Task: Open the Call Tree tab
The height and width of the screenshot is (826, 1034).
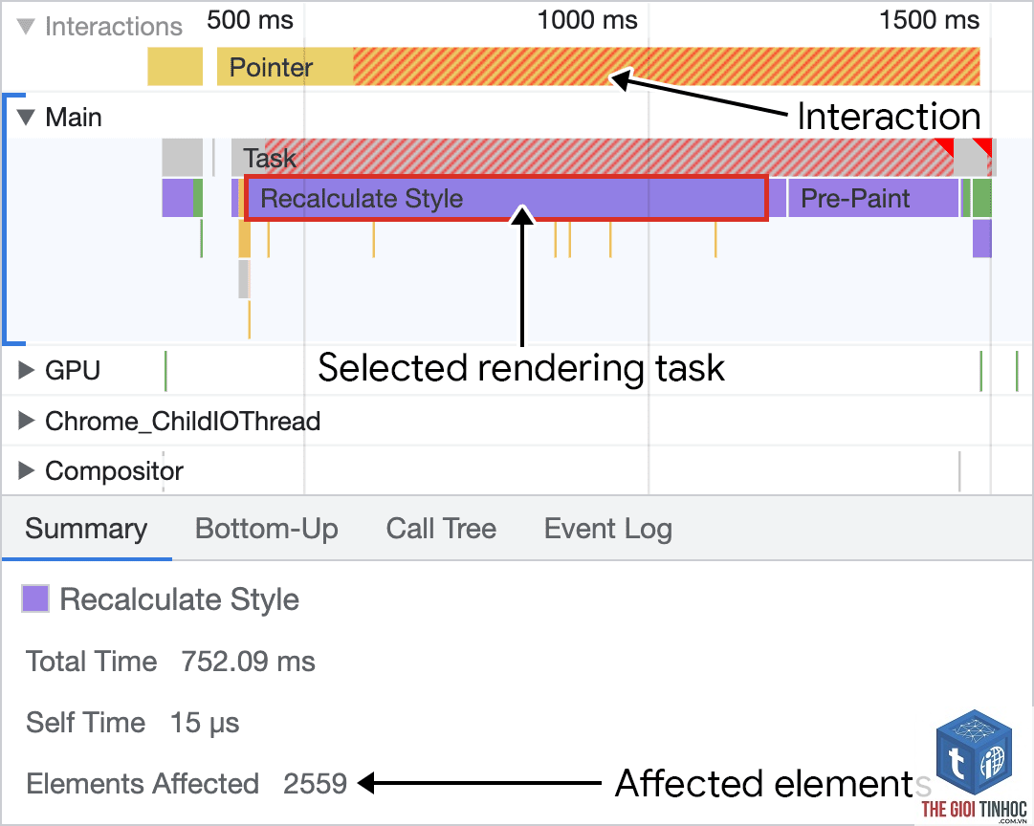Action: (441, 529)
